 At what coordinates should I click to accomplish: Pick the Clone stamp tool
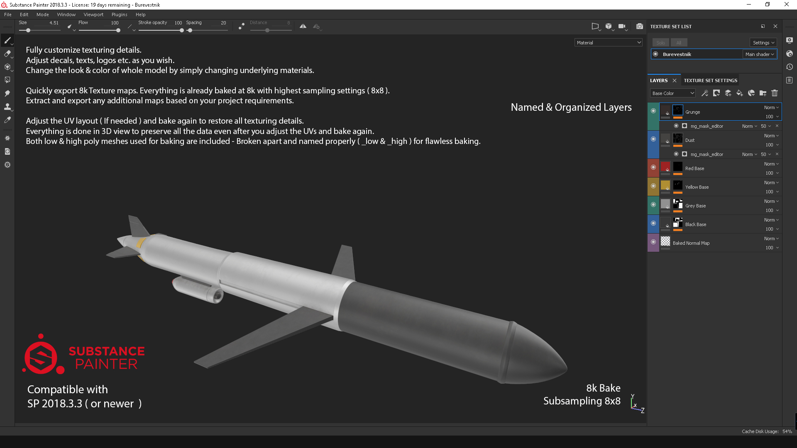coord(7,107)
